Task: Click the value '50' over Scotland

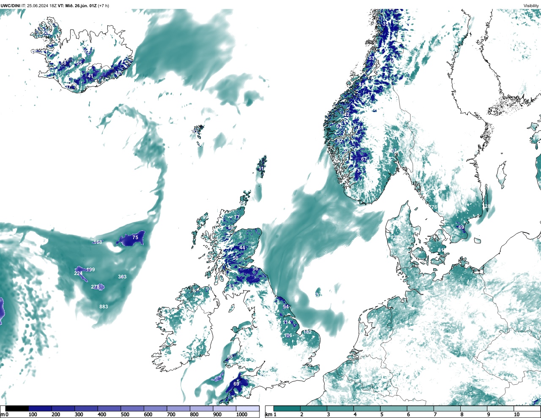Action: pyautogui.click(x=235, y=258)
